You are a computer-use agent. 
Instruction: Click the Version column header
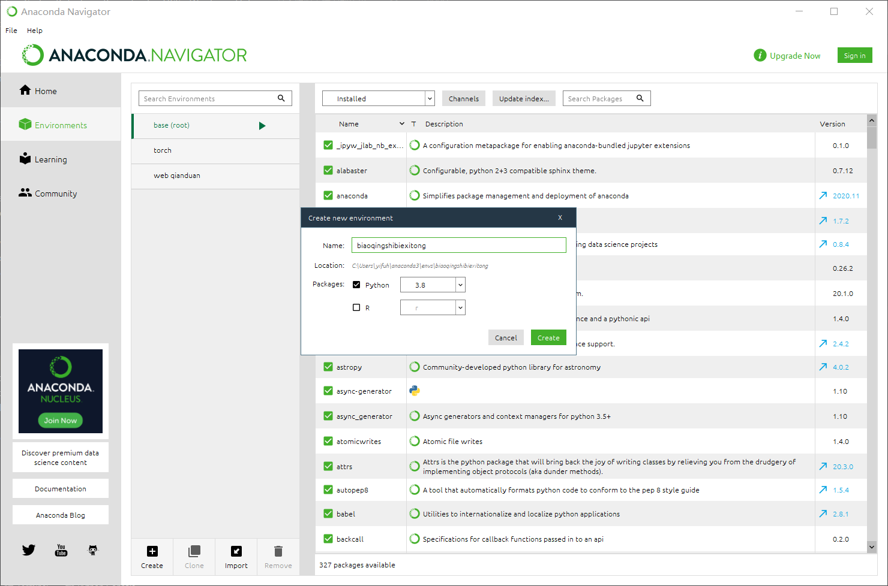(832, 124)
